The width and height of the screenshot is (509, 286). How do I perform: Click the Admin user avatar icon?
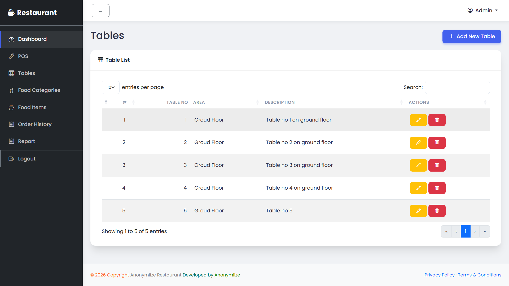pos(470,10)
